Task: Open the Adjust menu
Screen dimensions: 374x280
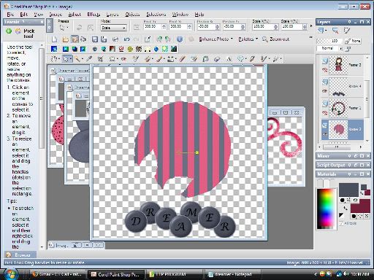Action: [x=75, y=15]
